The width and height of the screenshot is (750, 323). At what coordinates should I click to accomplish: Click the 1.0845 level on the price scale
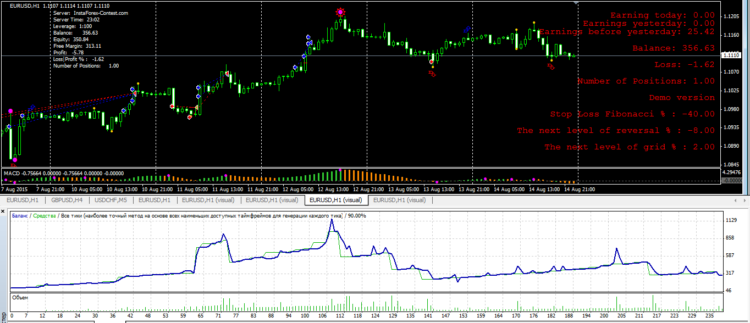[731, 165]
